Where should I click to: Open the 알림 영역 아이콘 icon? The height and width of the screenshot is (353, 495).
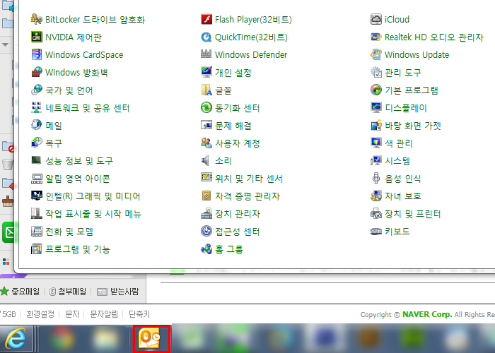pos(37,179)
